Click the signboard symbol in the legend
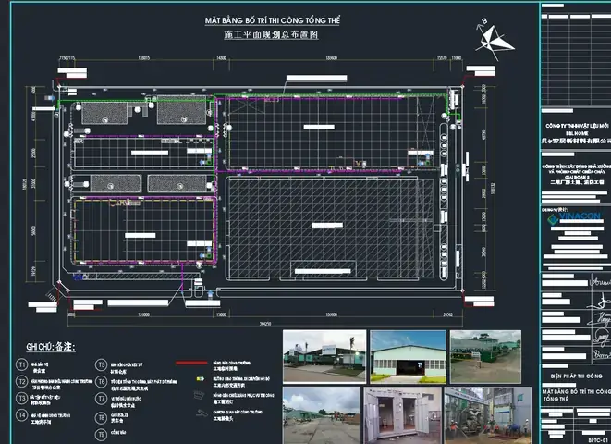Viewport: 611px width, 444px height. 199,395
